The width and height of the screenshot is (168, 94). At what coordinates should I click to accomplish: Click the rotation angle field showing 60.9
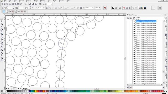point(40,8)
